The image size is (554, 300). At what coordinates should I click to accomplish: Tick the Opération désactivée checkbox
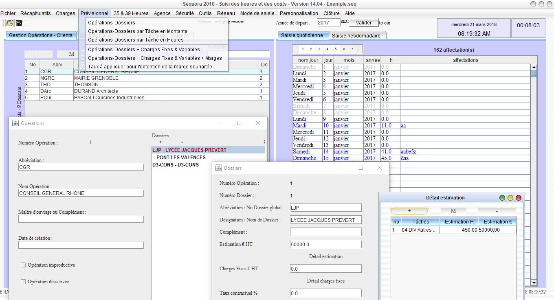coord(23,282)
